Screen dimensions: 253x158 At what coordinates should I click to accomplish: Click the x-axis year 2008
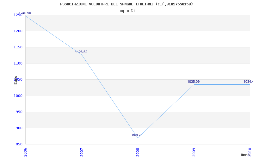[x=138, y=152]
